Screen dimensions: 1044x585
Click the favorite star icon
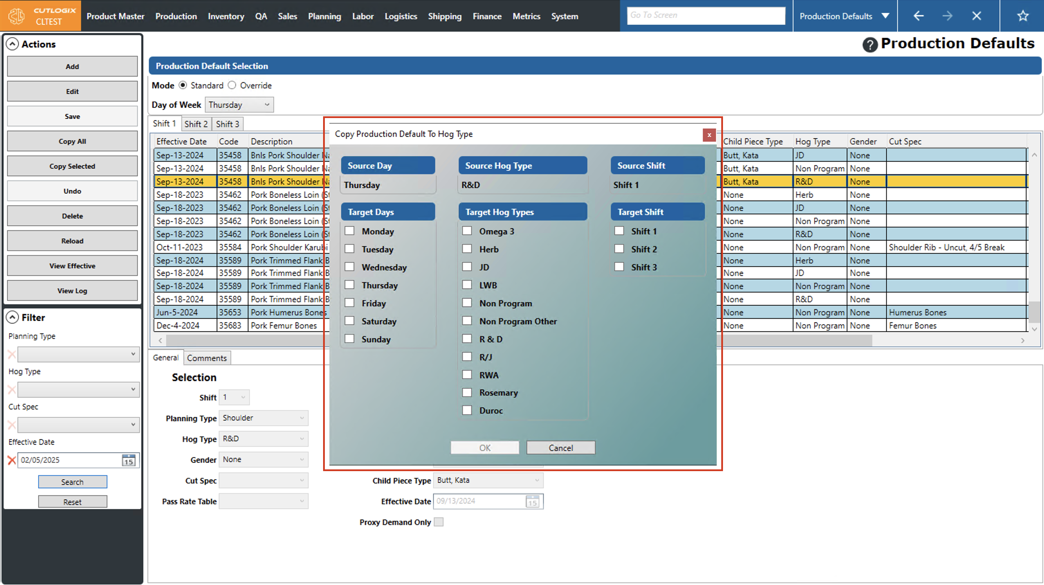pyautogui.click(x=1023, y=16)
